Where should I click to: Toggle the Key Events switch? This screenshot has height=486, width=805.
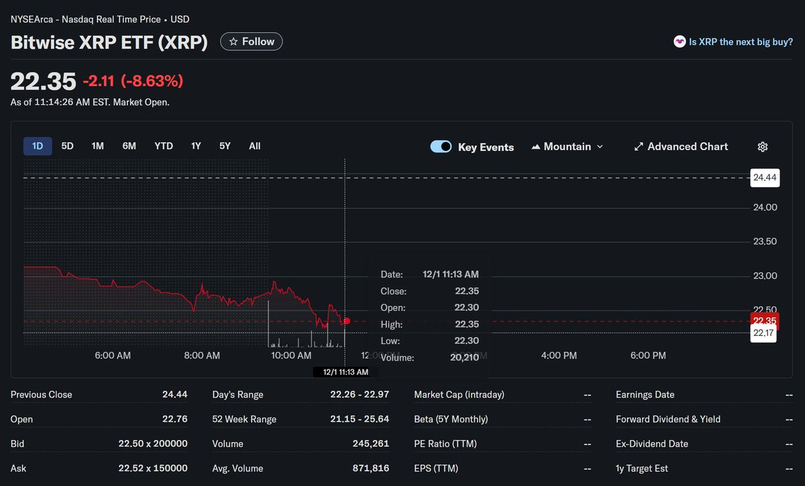coord(441,147)
